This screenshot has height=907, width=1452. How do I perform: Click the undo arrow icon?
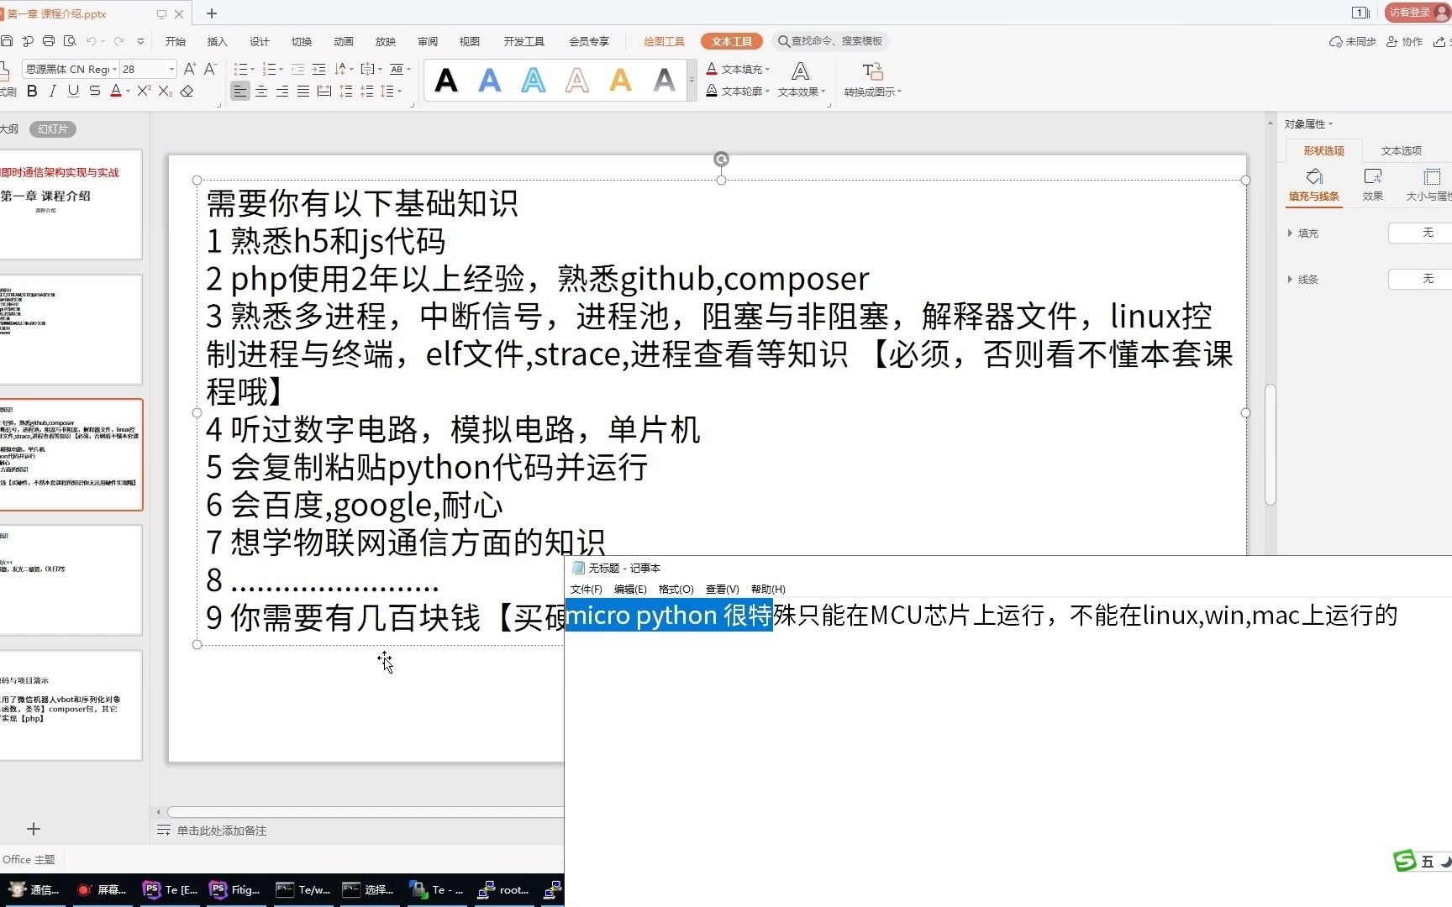click(x=91, y=41)
